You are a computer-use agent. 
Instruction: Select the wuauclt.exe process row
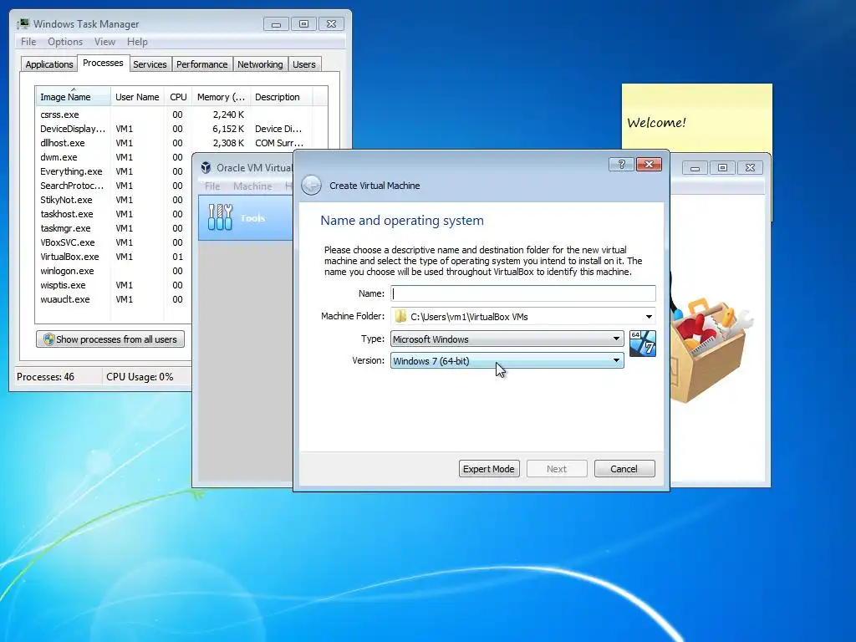point(114,299)
